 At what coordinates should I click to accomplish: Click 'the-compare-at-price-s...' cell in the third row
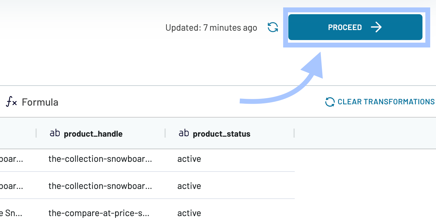point(98,213)
